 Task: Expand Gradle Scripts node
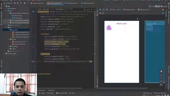click(4, 54)
